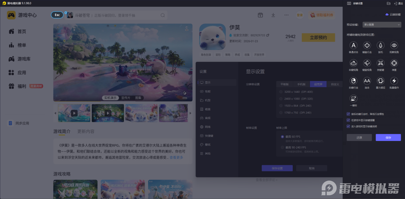Select the 批量操作 lightning icon

click(x=394, y=81)
